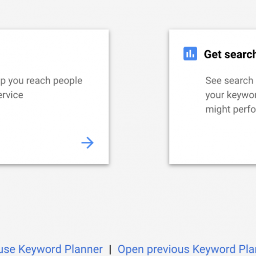Open the 'Open previous Keyword Plan' link
Image resolution: width=256 pixels, height=256 pixels.
point(187,249)
